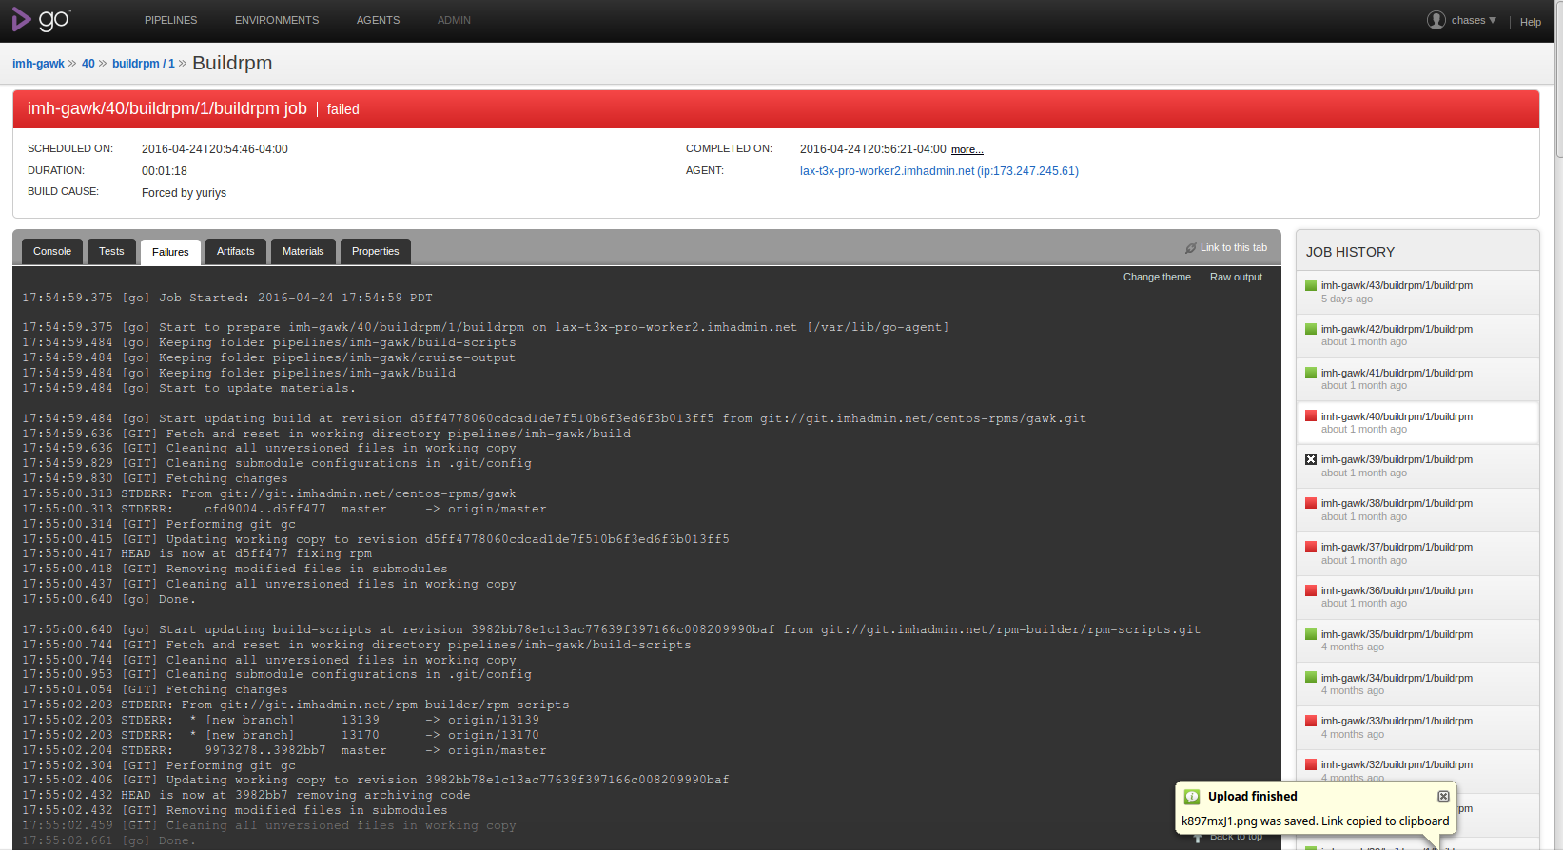
Task: Open Raw output of console
Action: (1235, 278)
